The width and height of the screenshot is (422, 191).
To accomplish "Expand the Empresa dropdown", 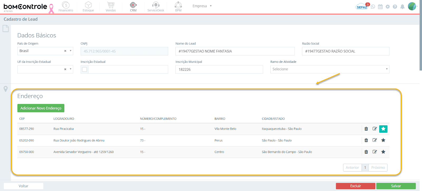I will point(202,6).
